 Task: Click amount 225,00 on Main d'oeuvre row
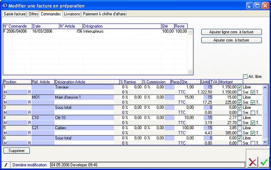231,102
